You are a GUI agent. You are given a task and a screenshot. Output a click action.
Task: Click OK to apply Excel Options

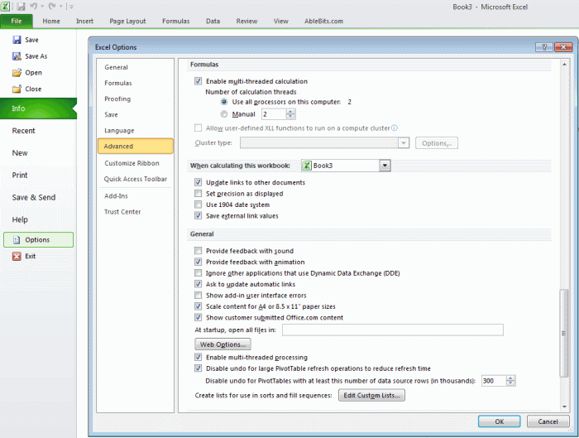point(500,421)
